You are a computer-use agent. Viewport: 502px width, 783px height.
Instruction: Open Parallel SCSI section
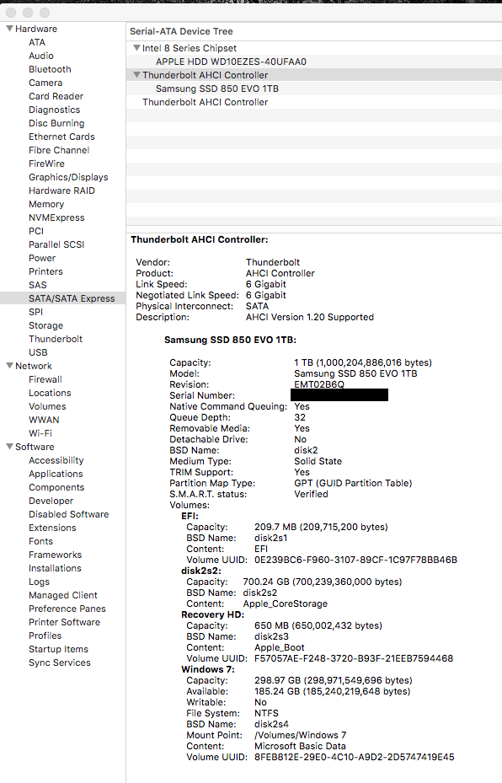(56, 244)
